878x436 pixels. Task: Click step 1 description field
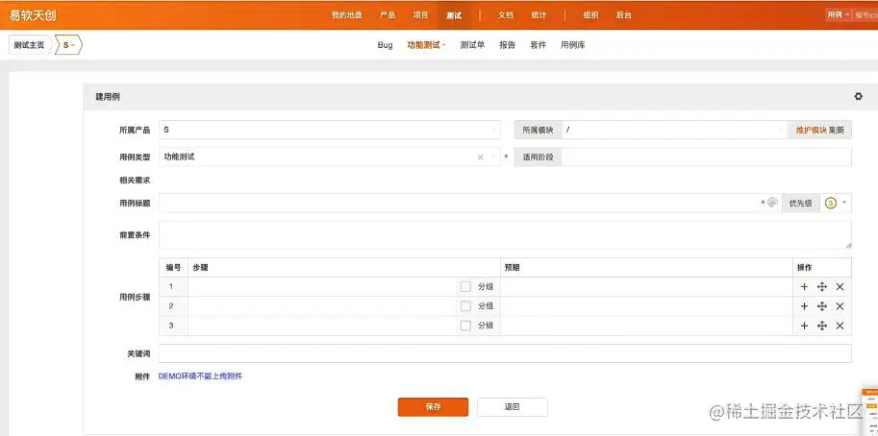322,287
